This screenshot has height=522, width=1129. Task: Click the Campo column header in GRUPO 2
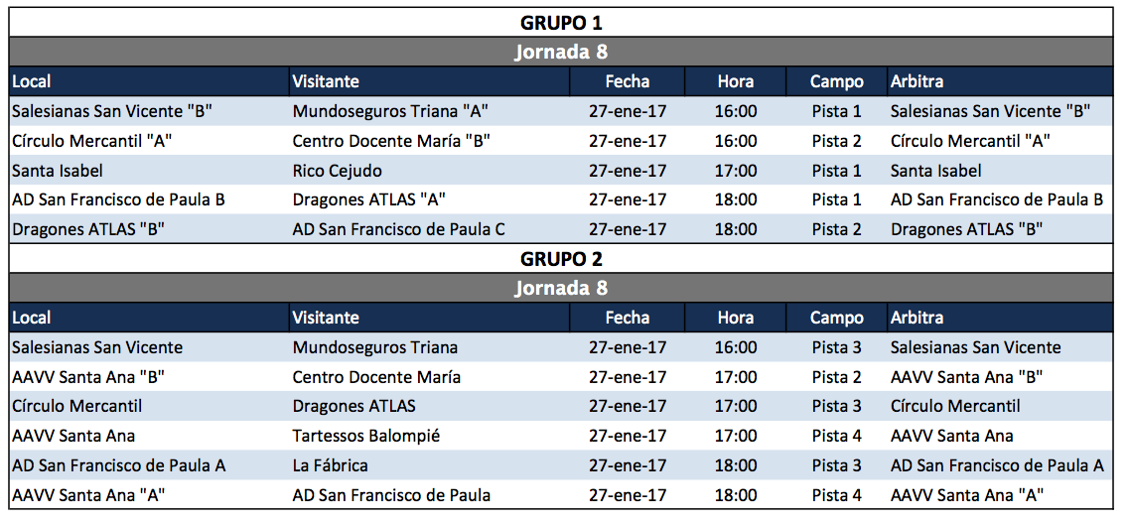coord(836,318)
